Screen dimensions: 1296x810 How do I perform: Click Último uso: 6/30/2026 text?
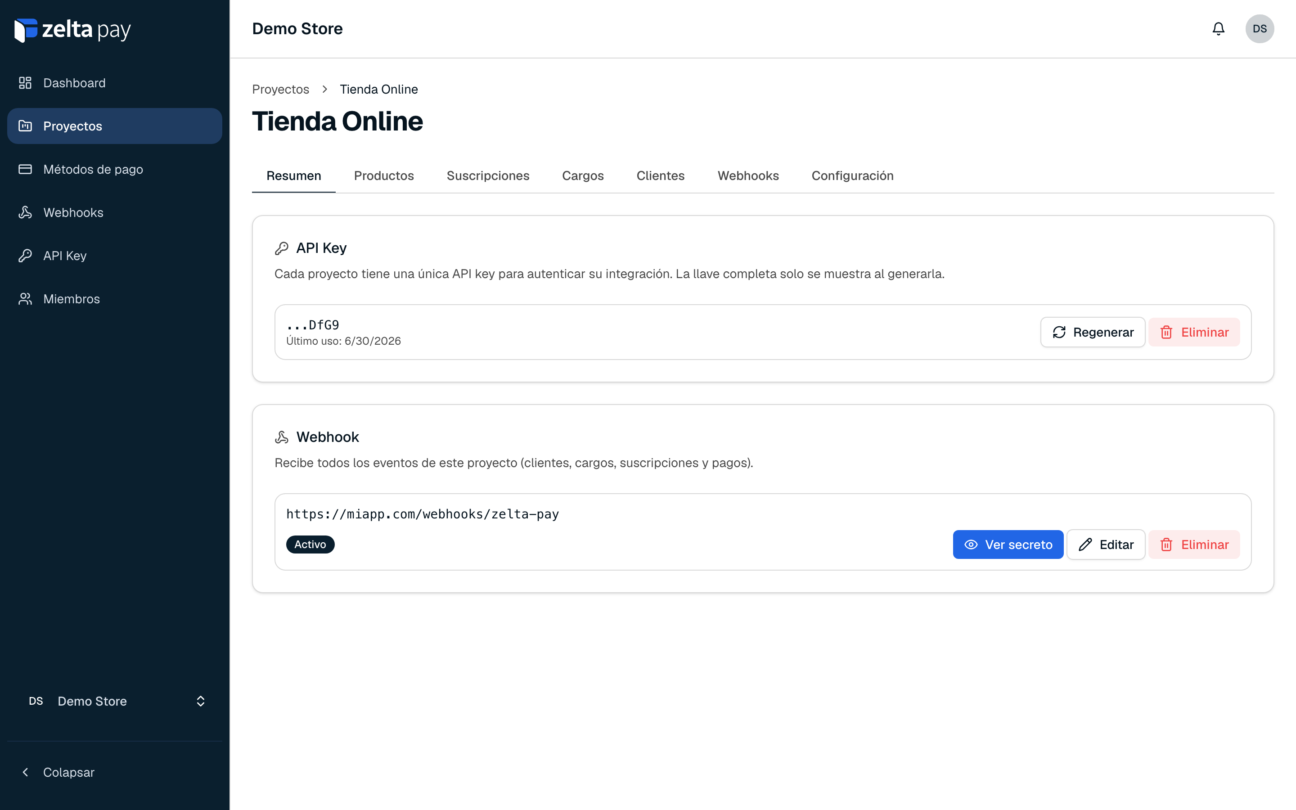tap(343, 341)
